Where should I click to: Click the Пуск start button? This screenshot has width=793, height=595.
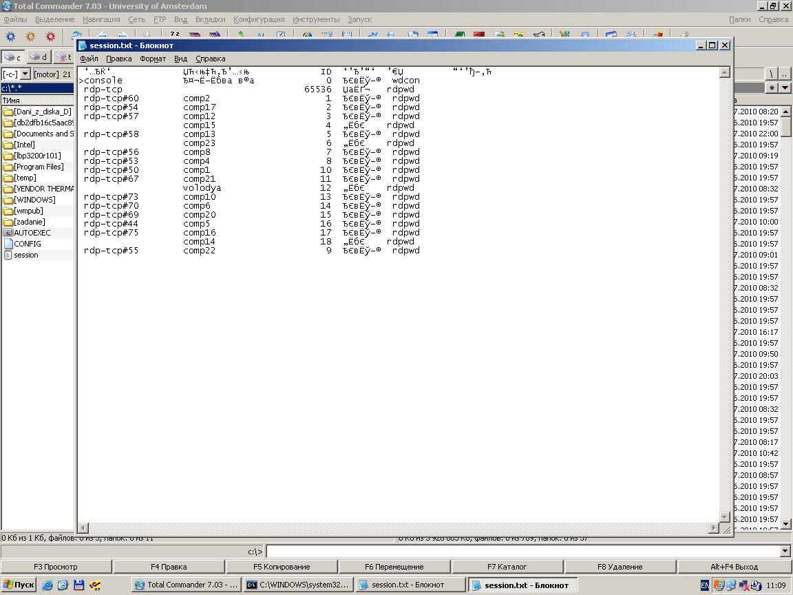19,585
